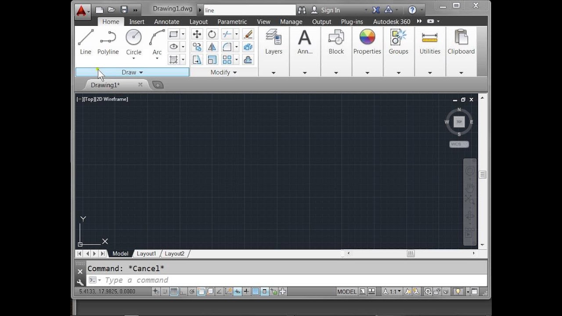The image size is (562, 316).
Task: Switch to the Insert ribbon tab
Action: (x=137, y=22)
